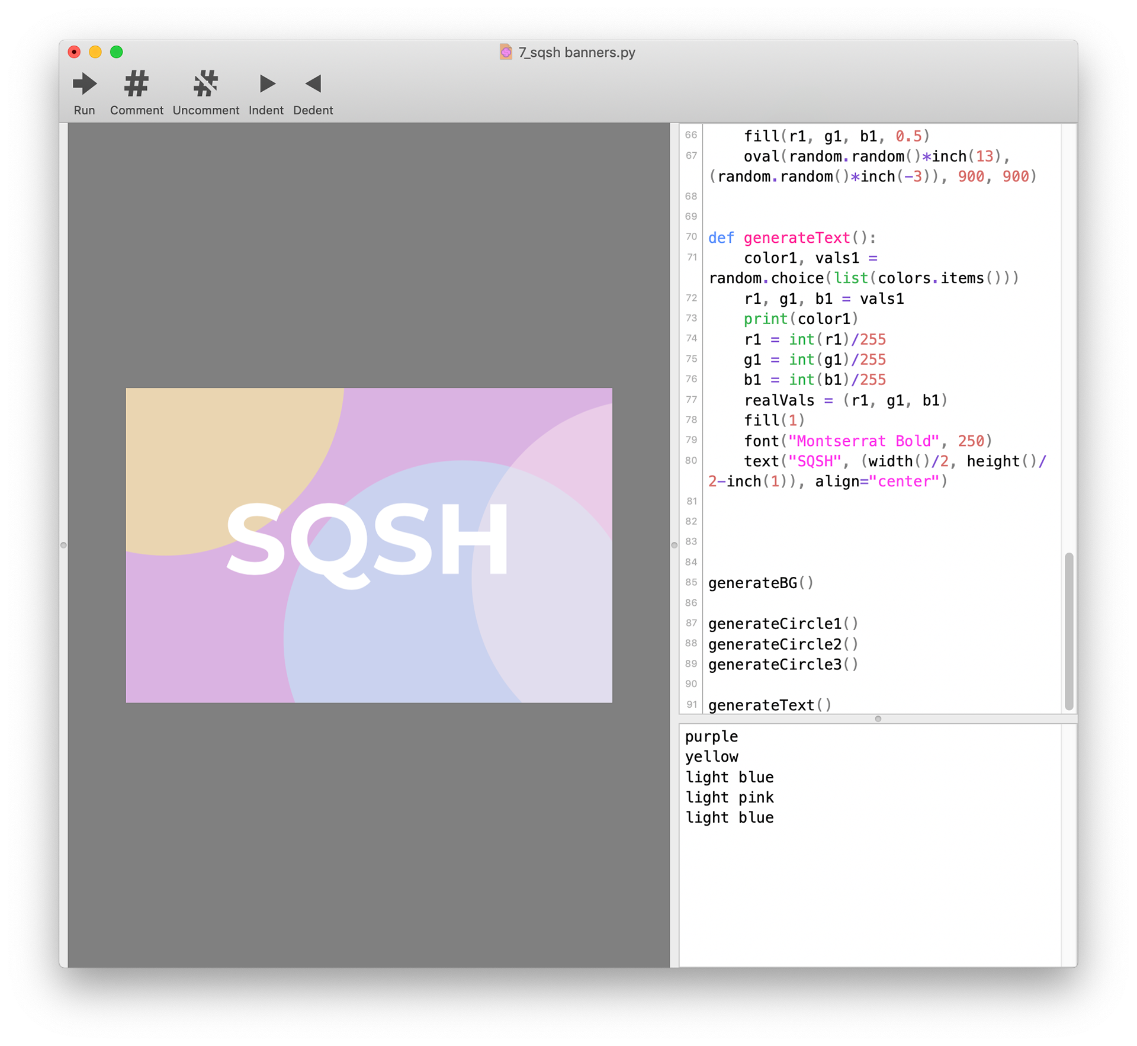Screen dimensions: 1137x1046
Task: Click the 'generateCircle3()' call
Action: point(783,664)
